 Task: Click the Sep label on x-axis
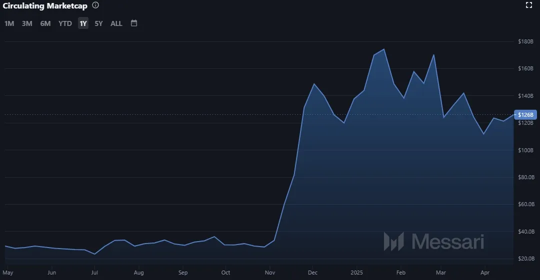click(183, 273)
